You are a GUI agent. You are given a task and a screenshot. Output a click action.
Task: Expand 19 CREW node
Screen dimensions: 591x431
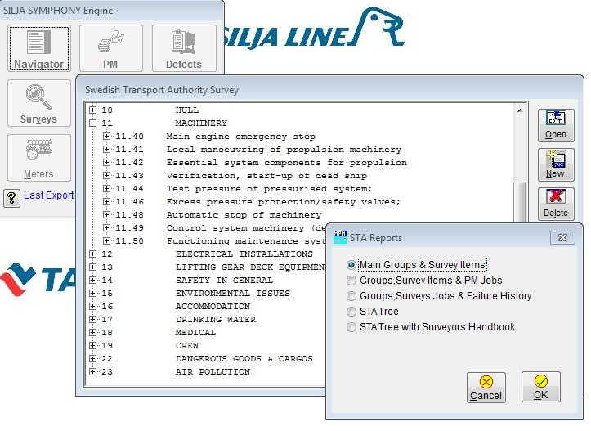[92, 345]
